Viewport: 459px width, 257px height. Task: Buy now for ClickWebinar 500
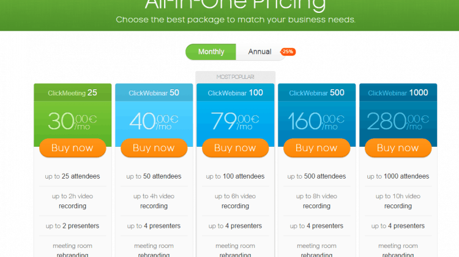[x=317, y=148]
